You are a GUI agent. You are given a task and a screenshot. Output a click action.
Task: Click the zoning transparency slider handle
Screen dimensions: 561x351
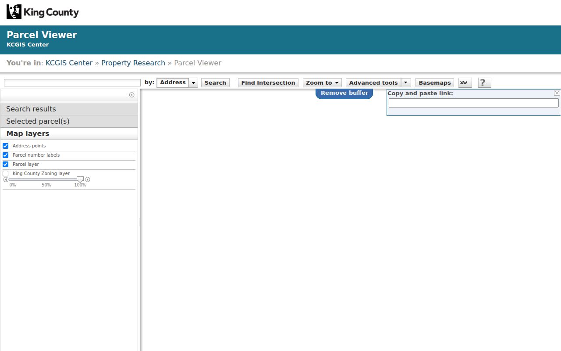[80, 179]
